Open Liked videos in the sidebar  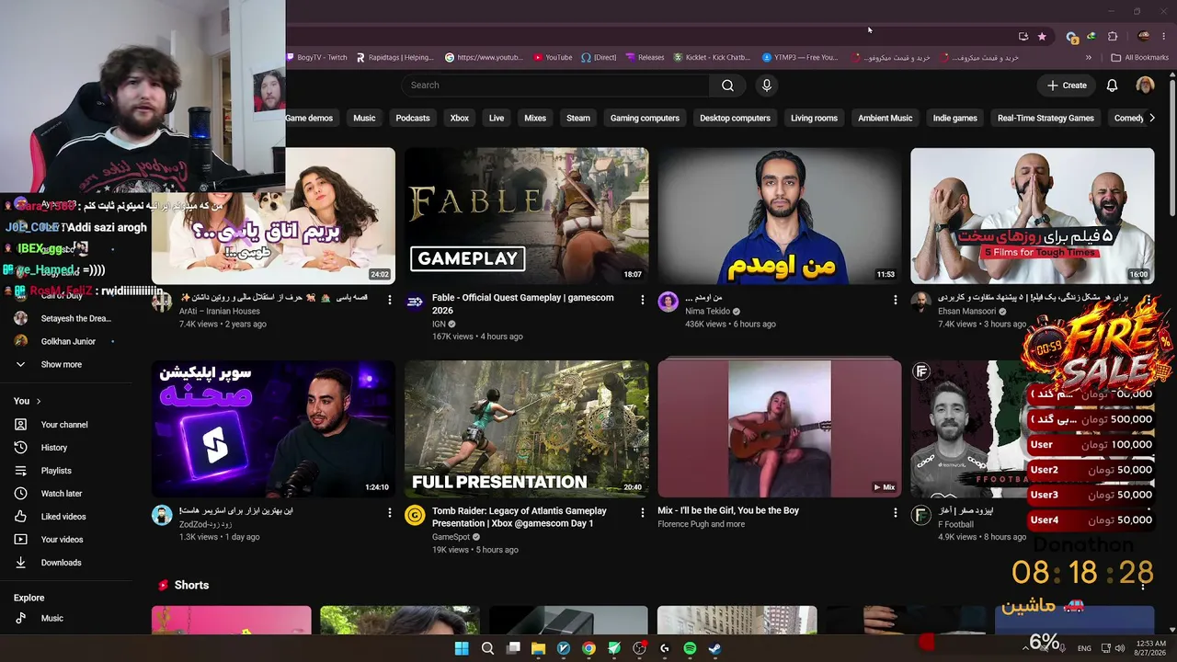(x=63, y=517)
